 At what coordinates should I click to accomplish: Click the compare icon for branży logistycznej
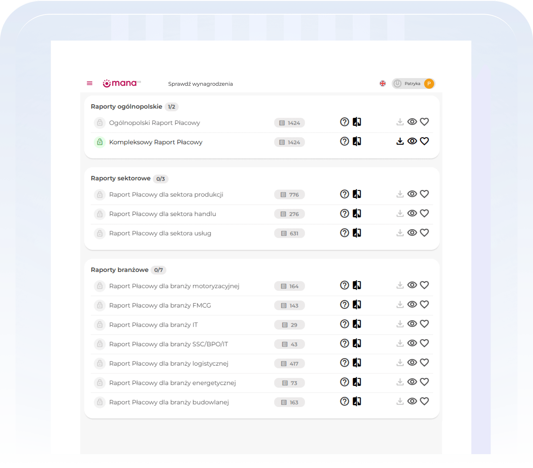(357, 363)
